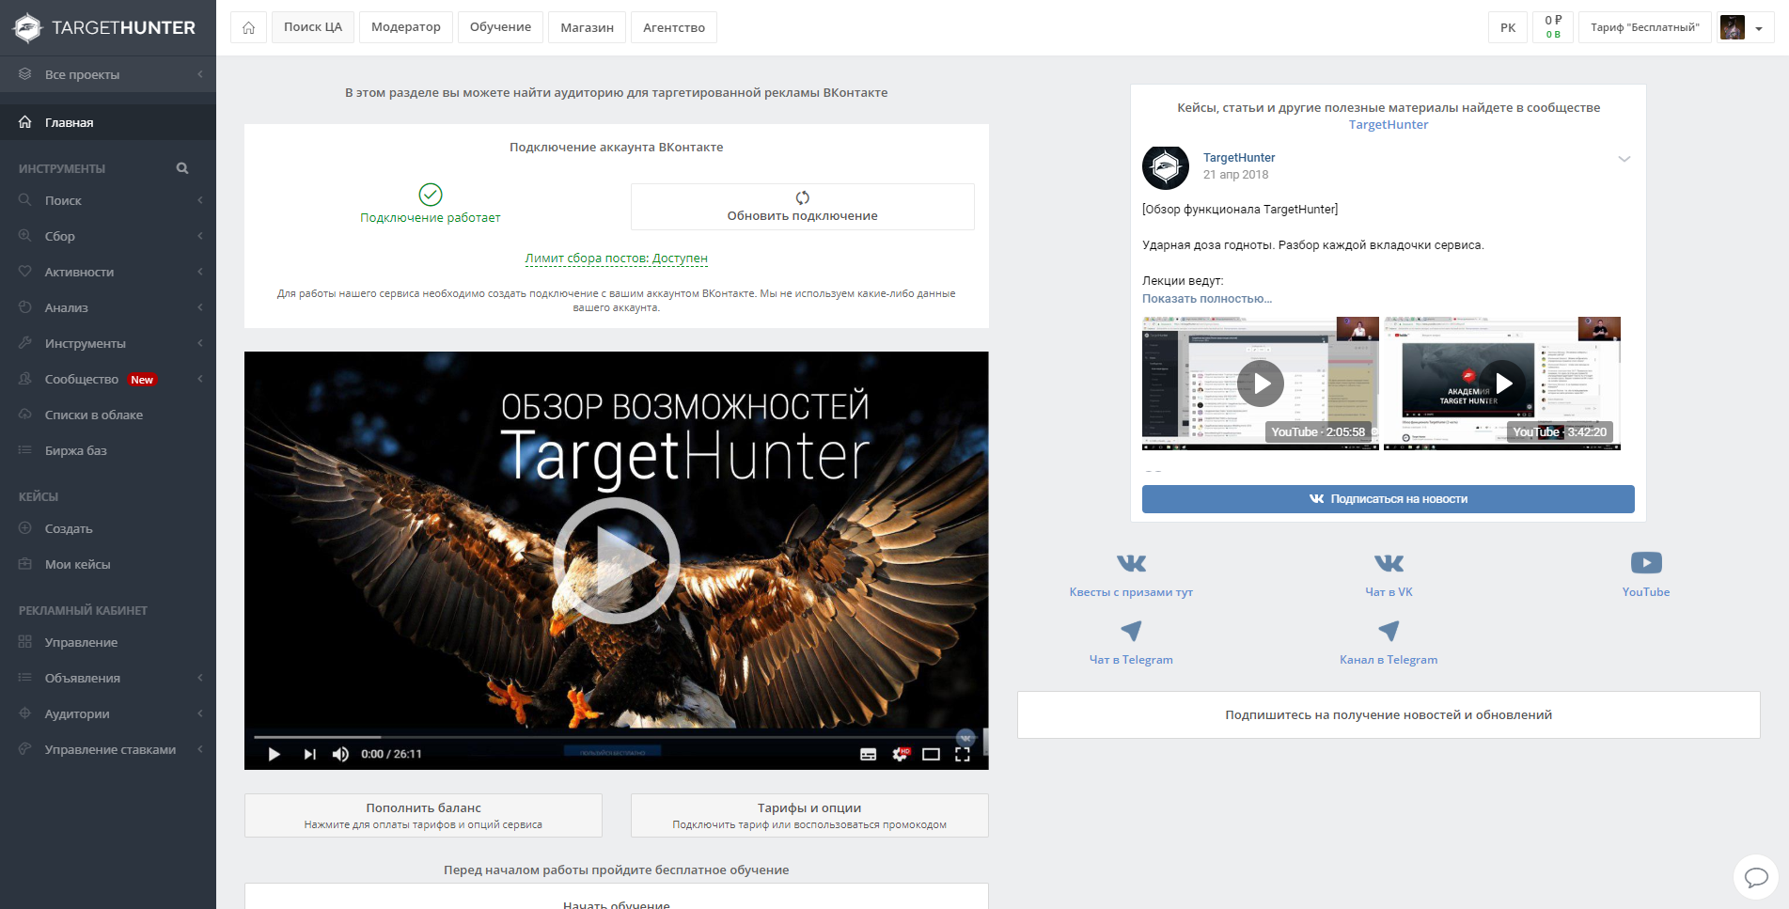The height and width of the screenshot is (909, 1789).
Task: Click the VK icon for Чат в VK
Action: (x=1389, y=563)
